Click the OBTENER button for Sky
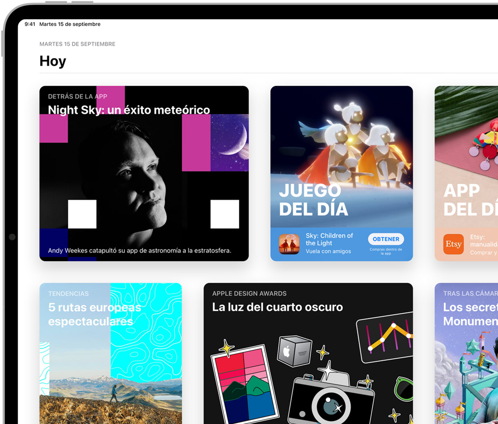This screenshot has height=424, width=498. pos(386,239)
